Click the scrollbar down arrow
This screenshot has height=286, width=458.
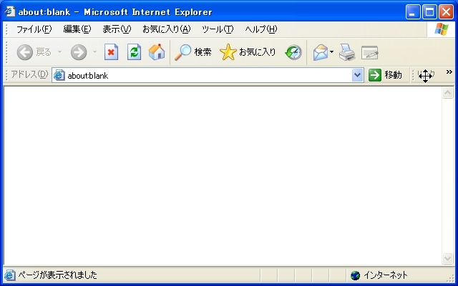[x=447, y=258]
